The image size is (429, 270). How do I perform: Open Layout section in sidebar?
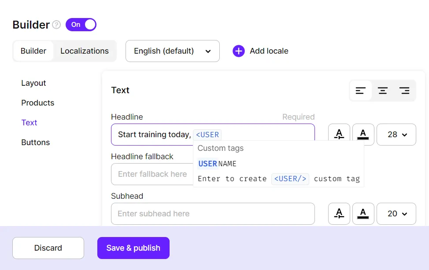33,83
